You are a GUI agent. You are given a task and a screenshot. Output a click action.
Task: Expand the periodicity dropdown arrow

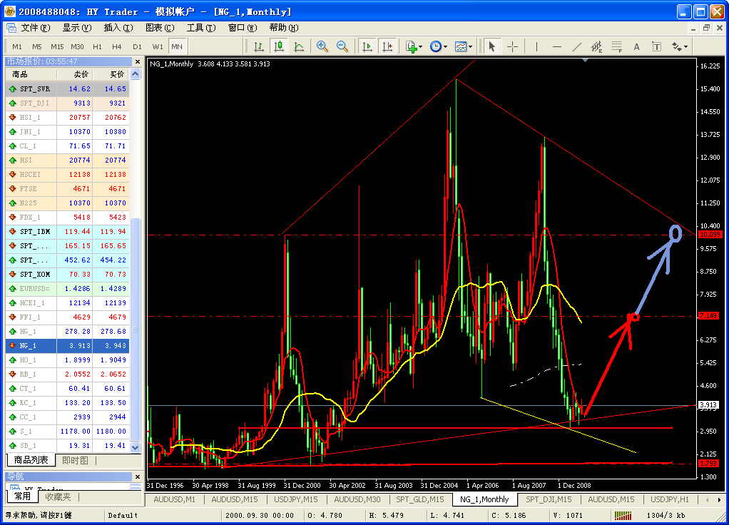coord(445,46)
